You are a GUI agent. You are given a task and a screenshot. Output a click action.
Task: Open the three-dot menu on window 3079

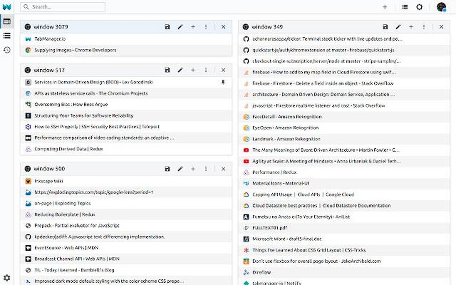(x=206, y=27)
